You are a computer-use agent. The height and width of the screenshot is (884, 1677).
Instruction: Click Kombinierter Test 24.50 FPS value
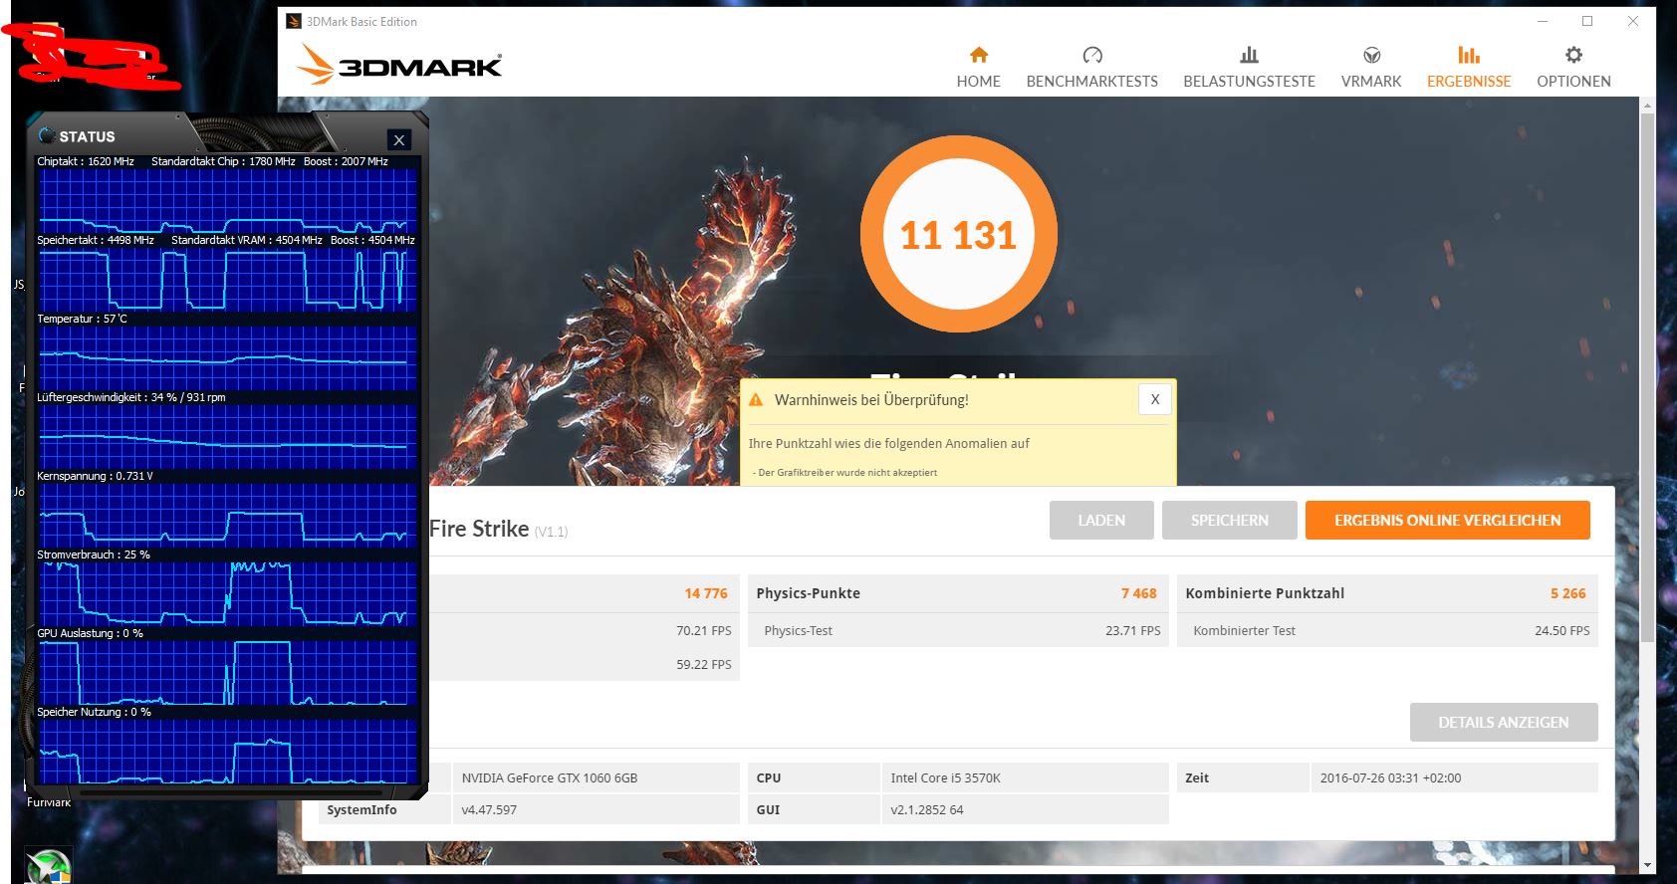click(x=1561, y=630)
